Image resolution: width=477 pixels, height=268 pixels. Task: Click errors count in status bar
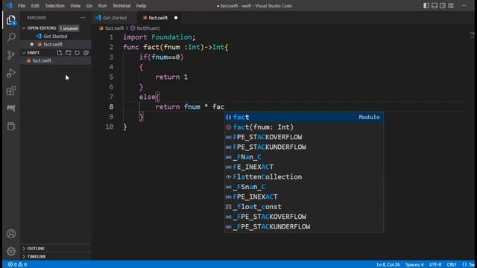click(13, 264)
